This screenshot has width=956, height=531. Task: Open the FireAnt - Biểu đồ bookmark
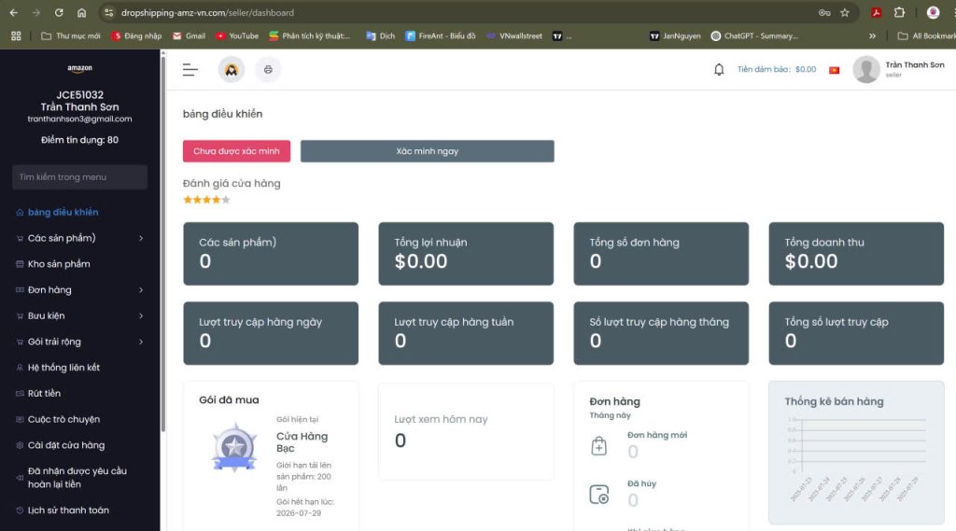click(441, 36)
